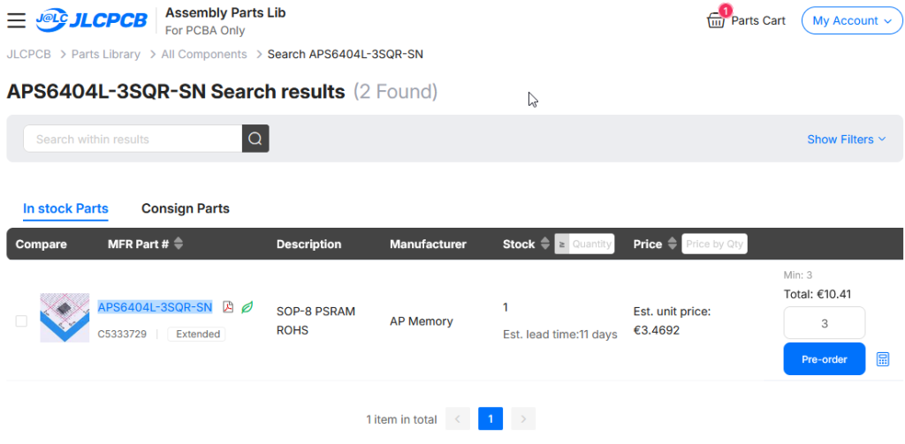Open the part thumbnail image
This screenshot has width=905, height=444.
pos(65,318)
